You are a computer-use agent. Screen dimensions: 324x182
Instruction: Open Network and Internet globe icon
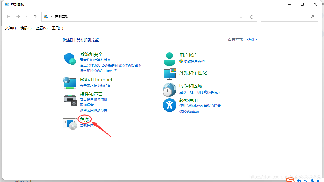(x=70, y=83)
